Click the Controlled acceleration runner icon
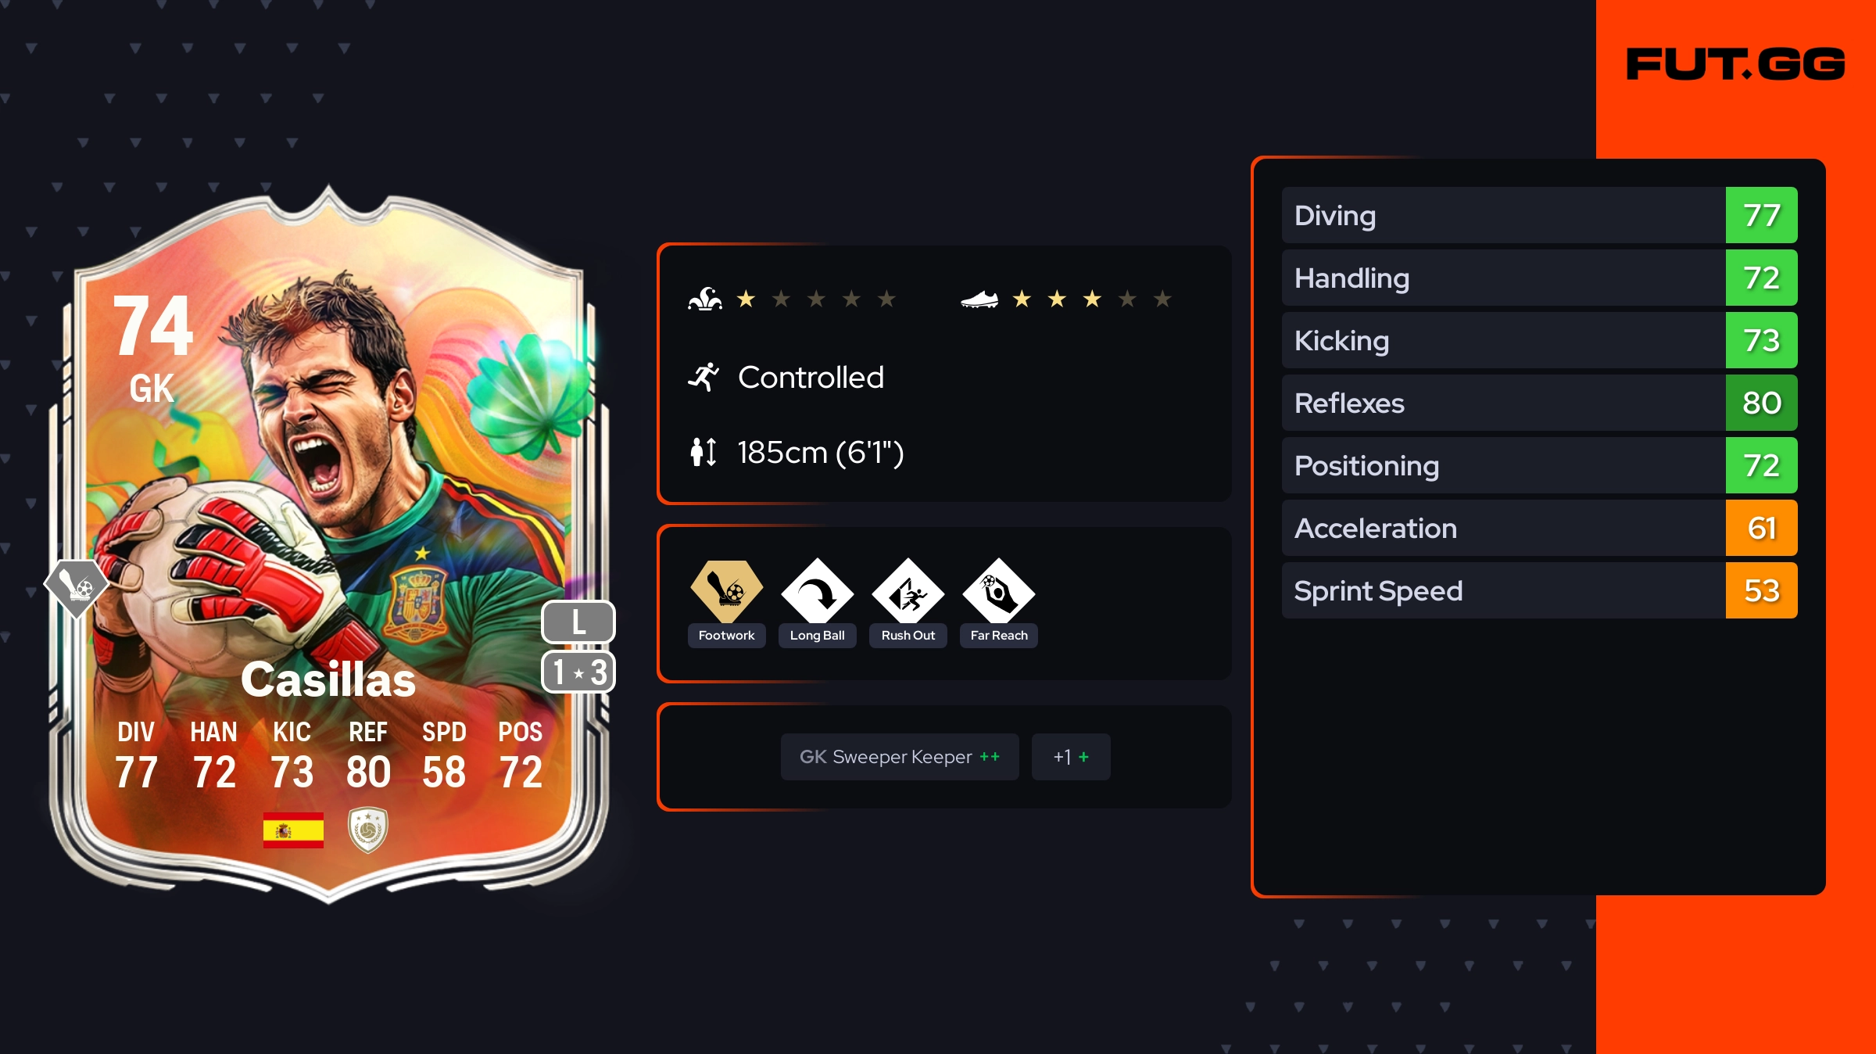 point(703,377)
